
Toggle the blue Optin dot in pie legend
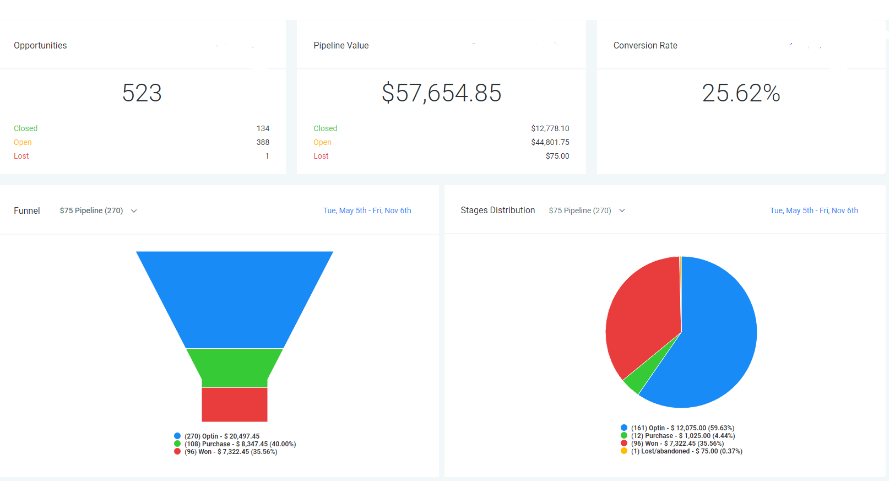click(x=624, y=428)
